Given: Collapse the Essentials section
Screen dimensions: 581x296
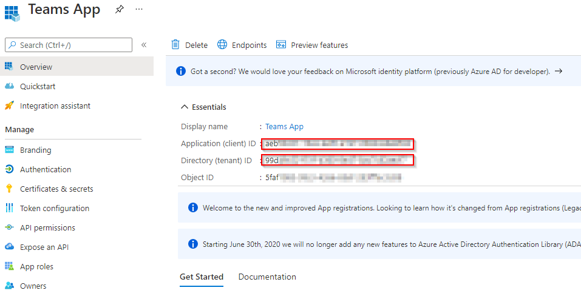Looking at the screenshot, I should (184, 107).
